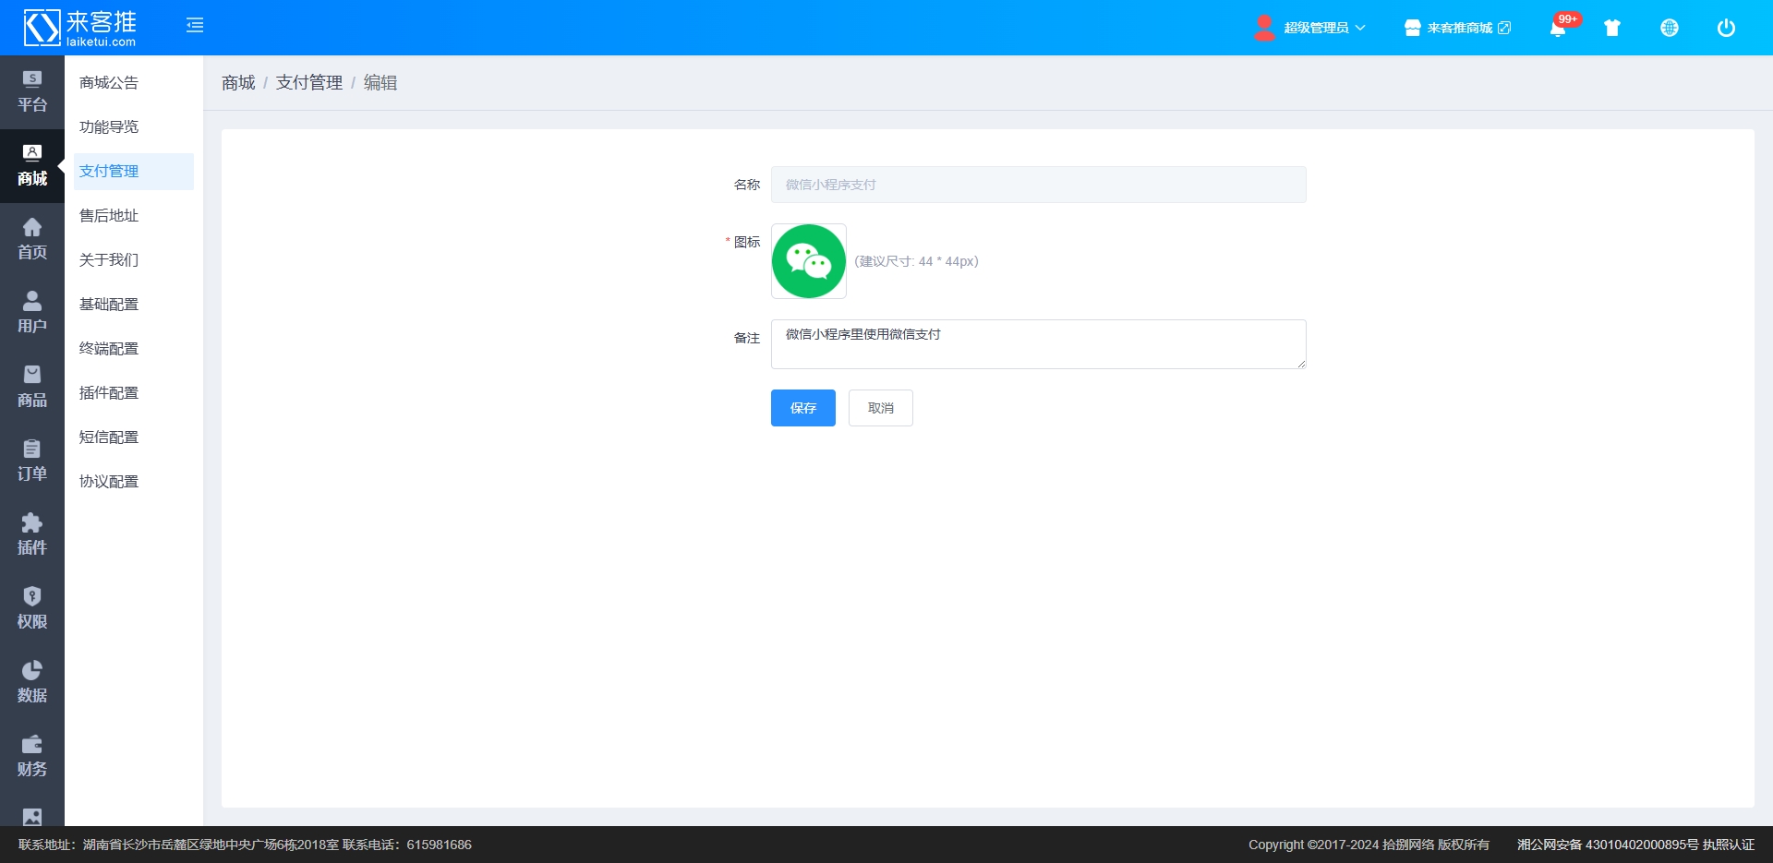This screenshot has width=1773, height=863.
Task: Select 短信配置 in the submenu
Action: click(x=109, y=437)
